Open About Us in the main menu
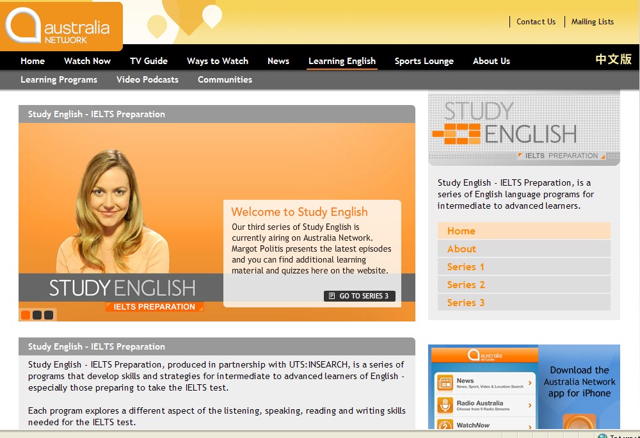Viewport: 640px width, 438px height. (x=492, y=61)
